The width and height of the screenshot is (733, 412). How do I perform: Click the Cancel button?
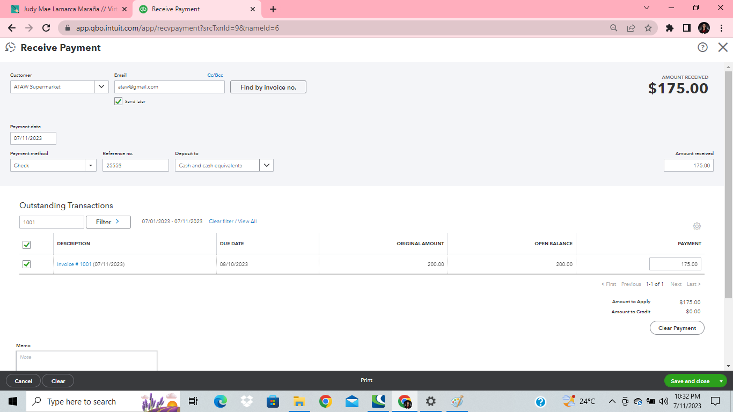tap(23, 381)
